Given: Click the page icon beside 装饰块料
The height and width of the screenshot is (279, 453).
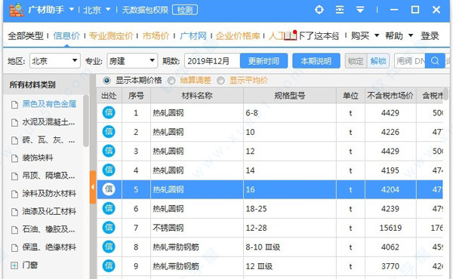Looking at the screenshot, I should click(x=14, y=158).
